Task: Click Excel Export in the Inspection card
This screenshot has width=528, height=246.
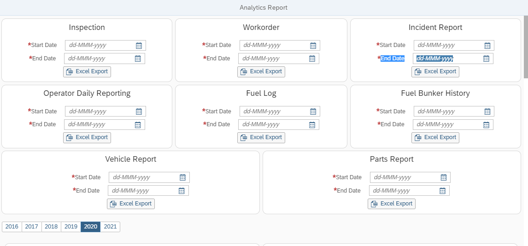Action: tap(87, 72)
